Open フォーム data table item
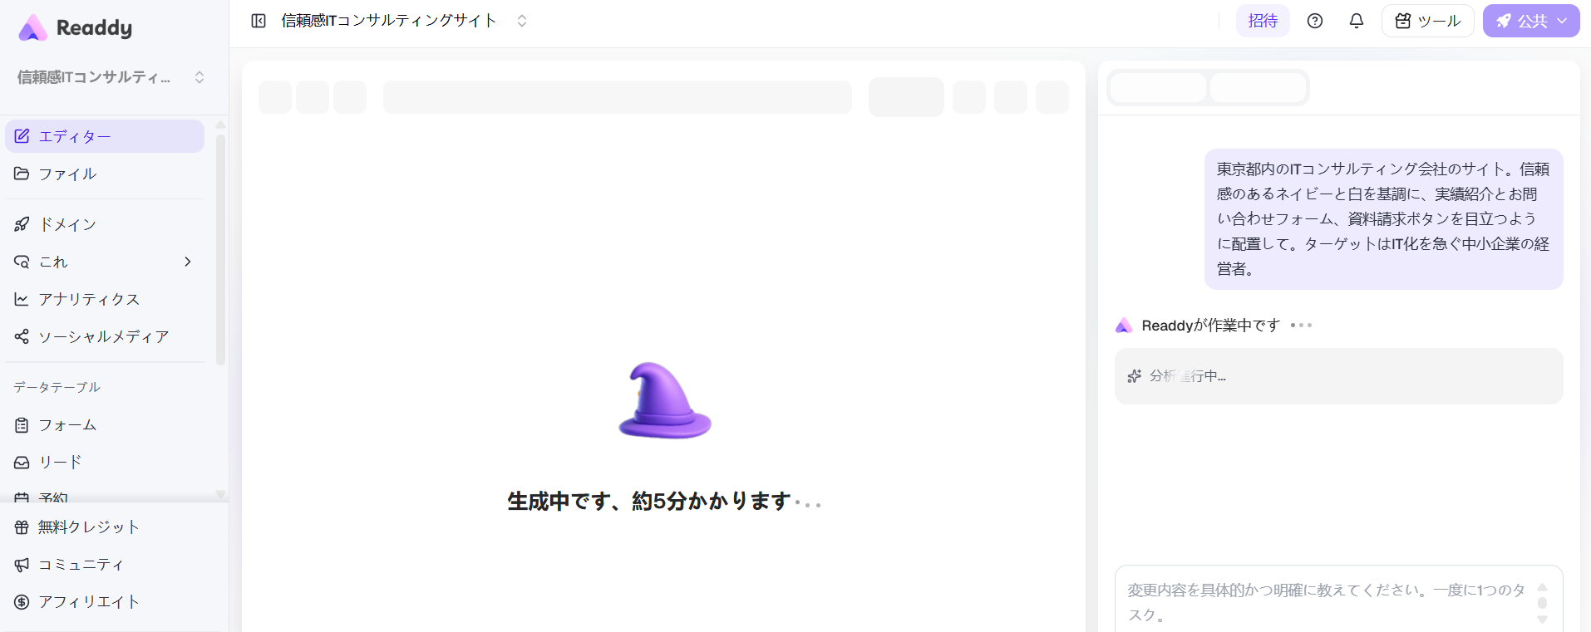The image size is (1591, 632). click(x=105, y=425)
